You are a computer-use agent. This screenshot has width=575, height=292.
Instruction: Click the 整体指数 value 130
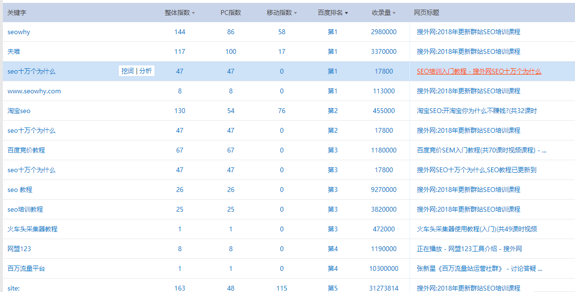click(179, 111)
